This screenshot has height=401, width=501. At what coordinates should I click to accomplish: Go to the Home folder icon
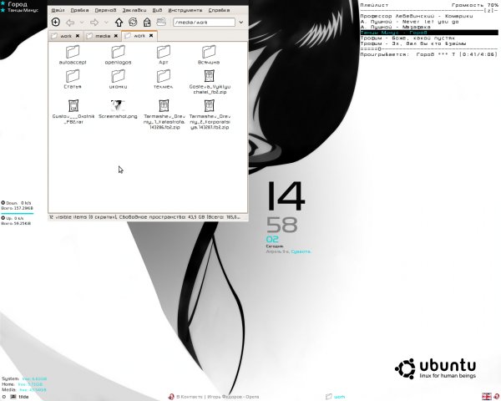point(147,22)
